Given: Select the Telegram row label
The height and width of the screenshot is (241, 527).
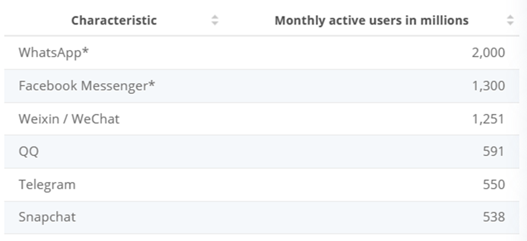Looking at the screenshot, I should click(x=47, y=185).
